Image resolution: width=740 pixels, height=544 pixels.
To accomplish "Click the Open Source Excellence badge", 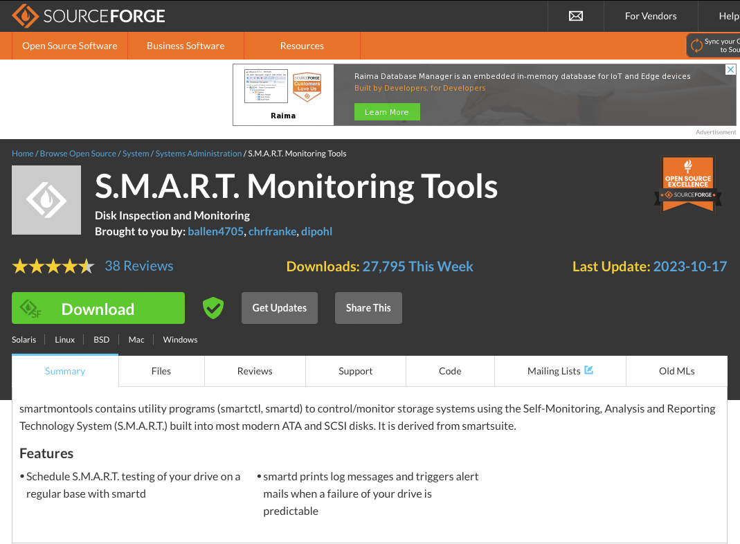I will click(x=687, y=184).
